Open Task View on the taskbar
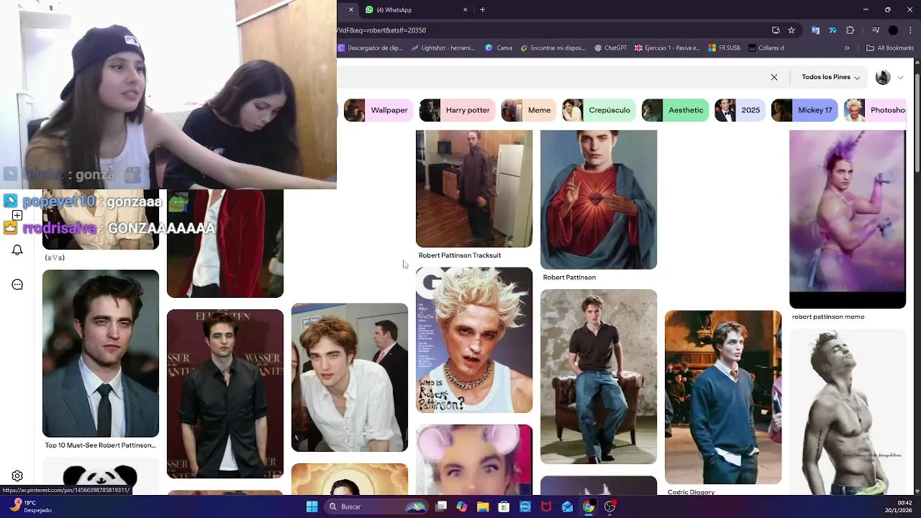921x518 pixels. 441,506
